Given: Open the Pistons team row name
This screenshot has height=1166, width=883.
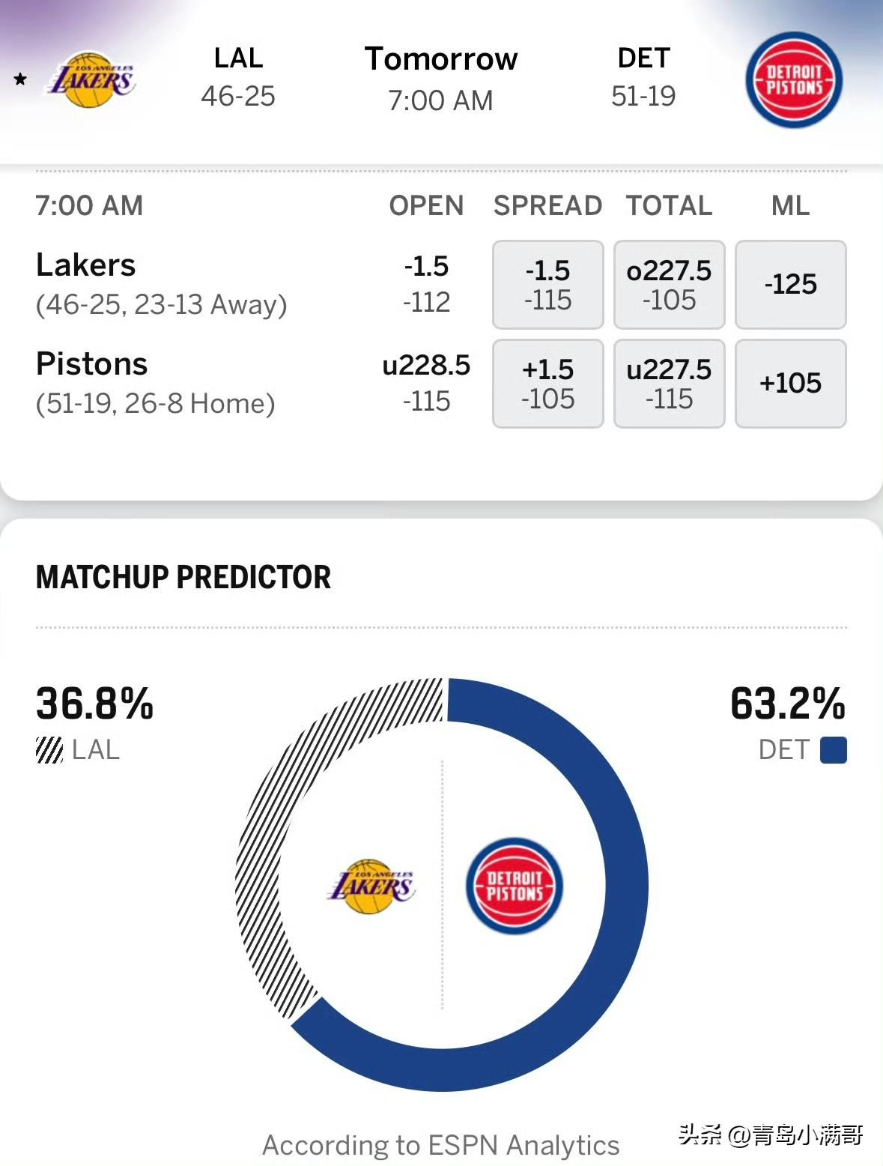Looking at the screenshot, I should tap(91, 364).
